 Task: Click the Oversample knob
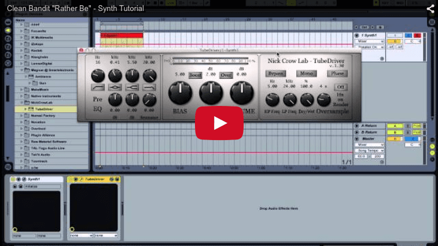pyautogui.click(x=324, y=100)
